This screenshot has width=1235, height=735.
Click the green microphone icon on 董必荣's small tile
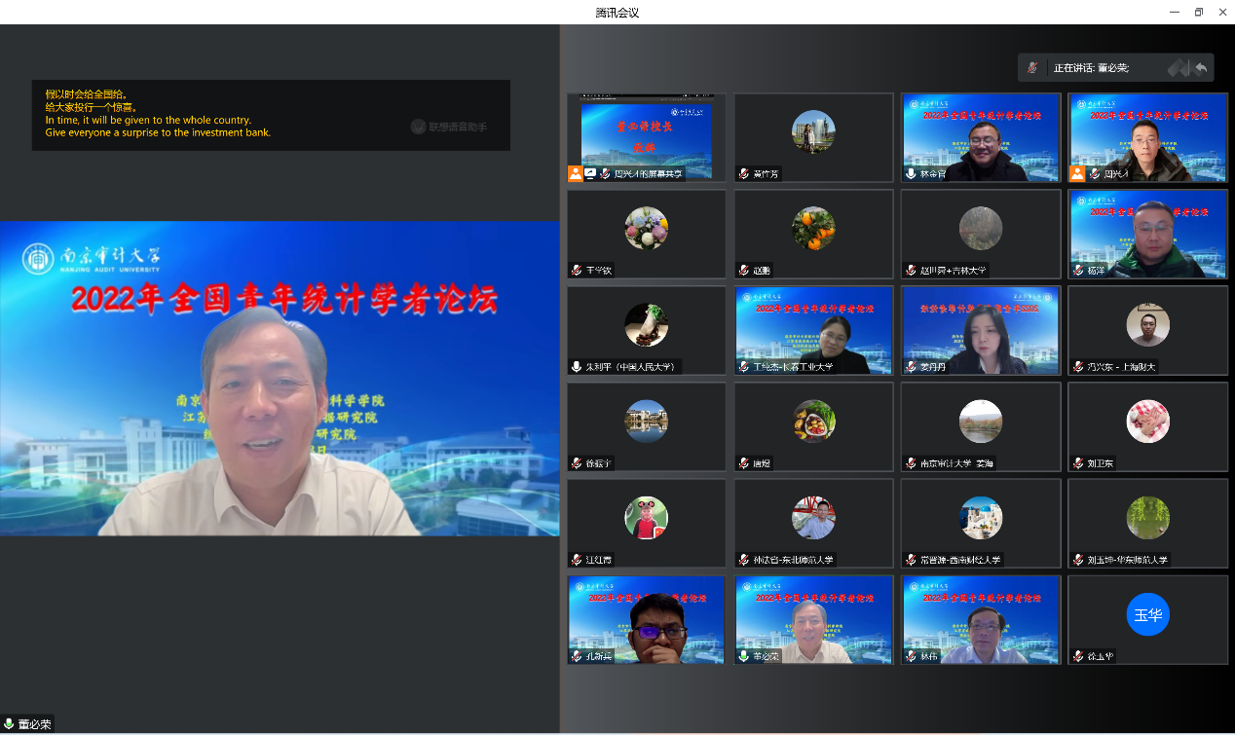click(744, 656)
